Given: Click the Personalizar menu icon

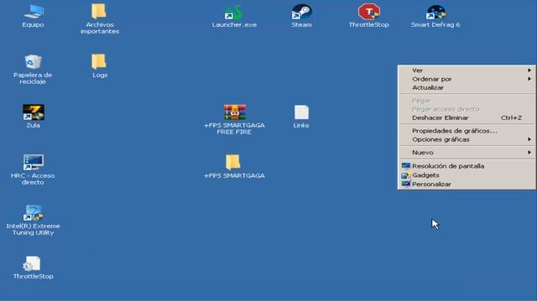Looking at the screenshot, I should [x=406, y=185].
